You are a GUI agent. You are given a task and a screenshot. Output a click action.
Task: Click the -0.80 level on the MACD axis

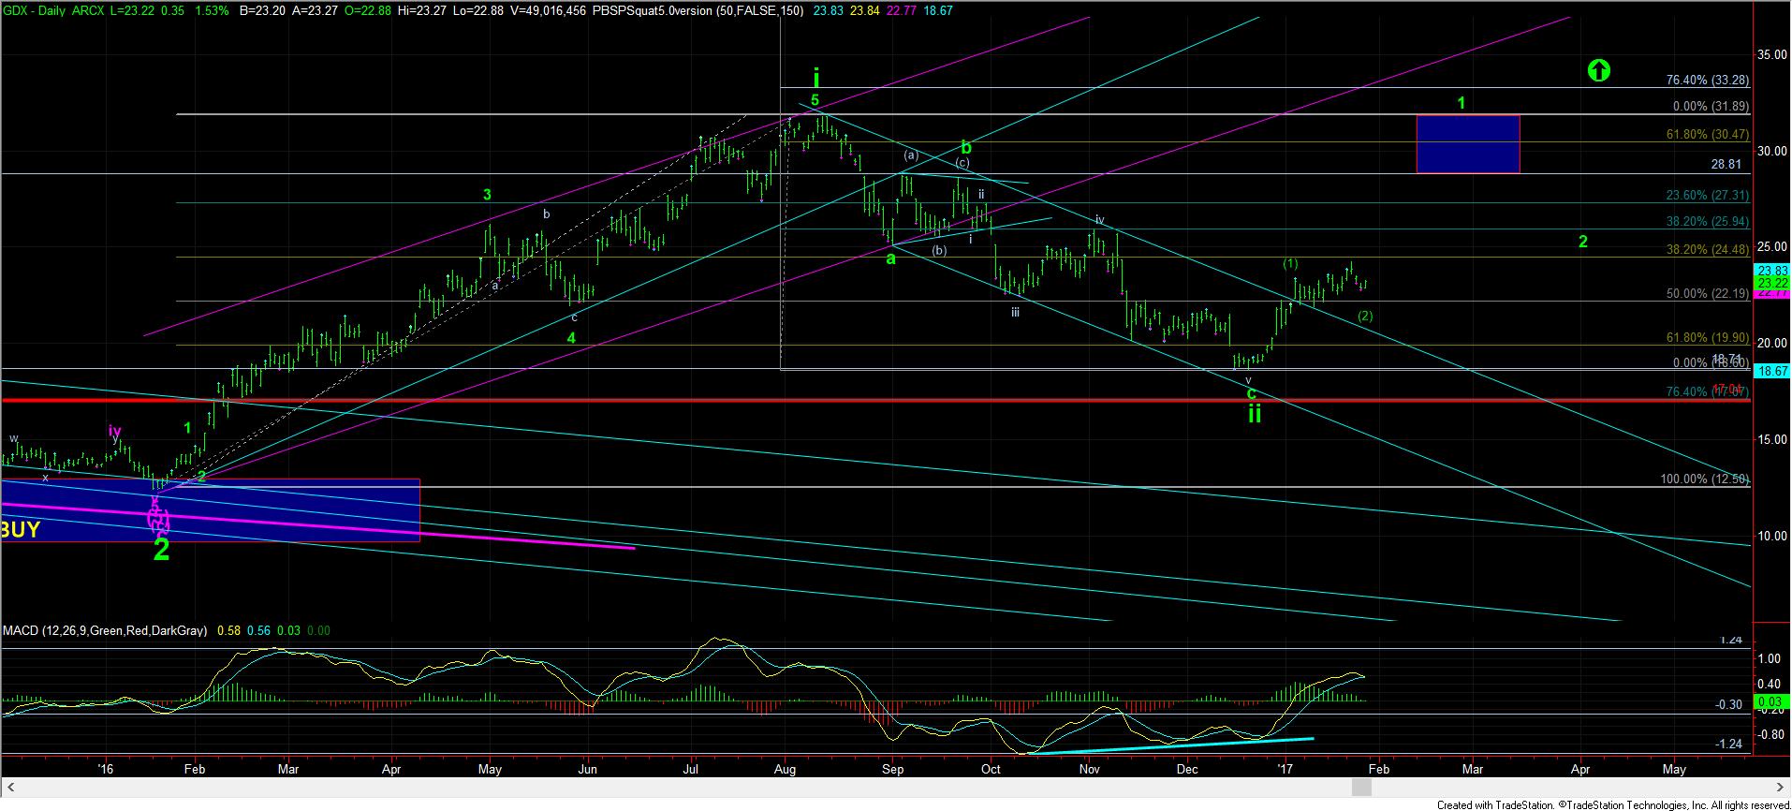point(1769,734)
